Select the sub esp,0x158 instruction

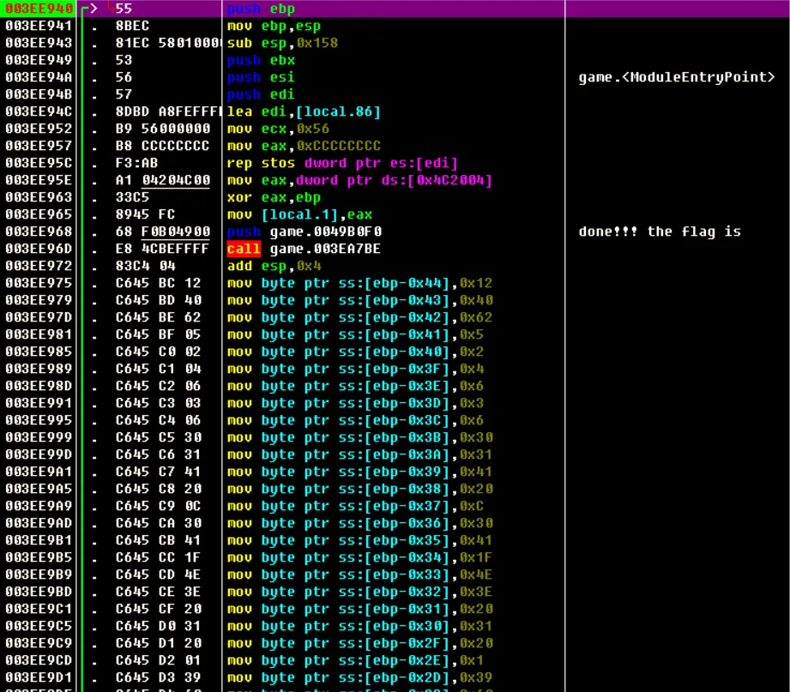[x=282, y=43]
